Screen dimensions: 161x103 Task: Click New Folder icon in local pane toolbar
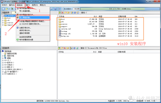[62, 48]
